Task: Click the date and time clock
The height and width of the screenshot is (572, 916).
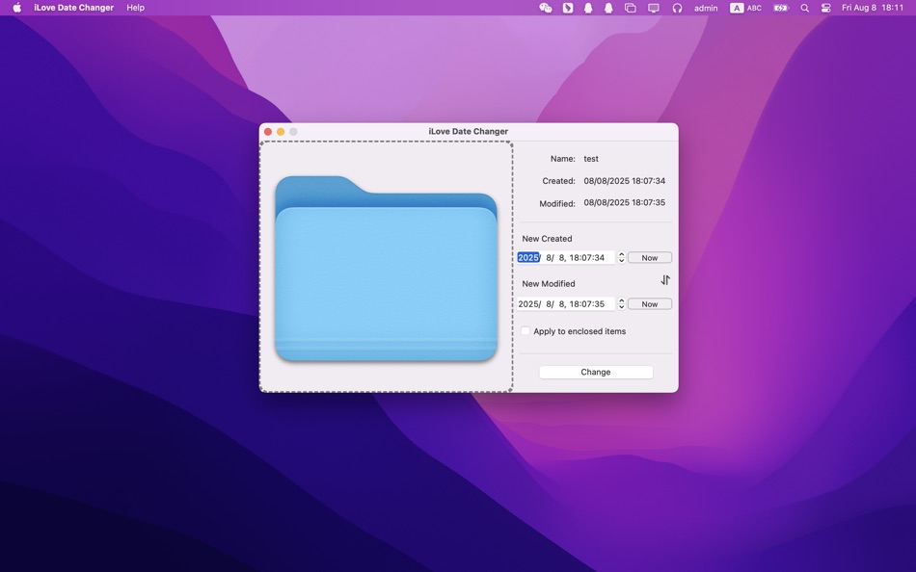Action: [873, 8]
